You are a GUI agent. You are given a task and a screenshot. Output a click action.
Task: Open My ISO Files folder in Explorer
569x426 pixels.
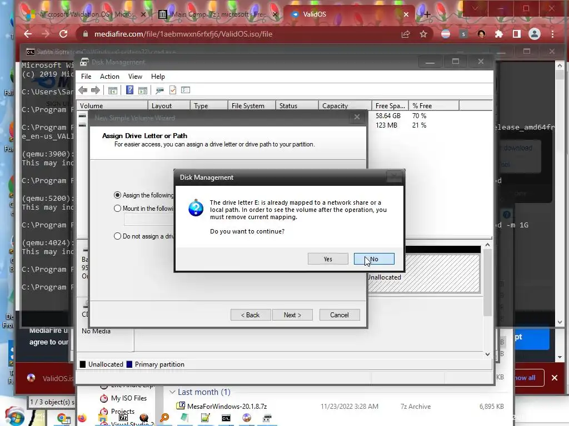128,398
